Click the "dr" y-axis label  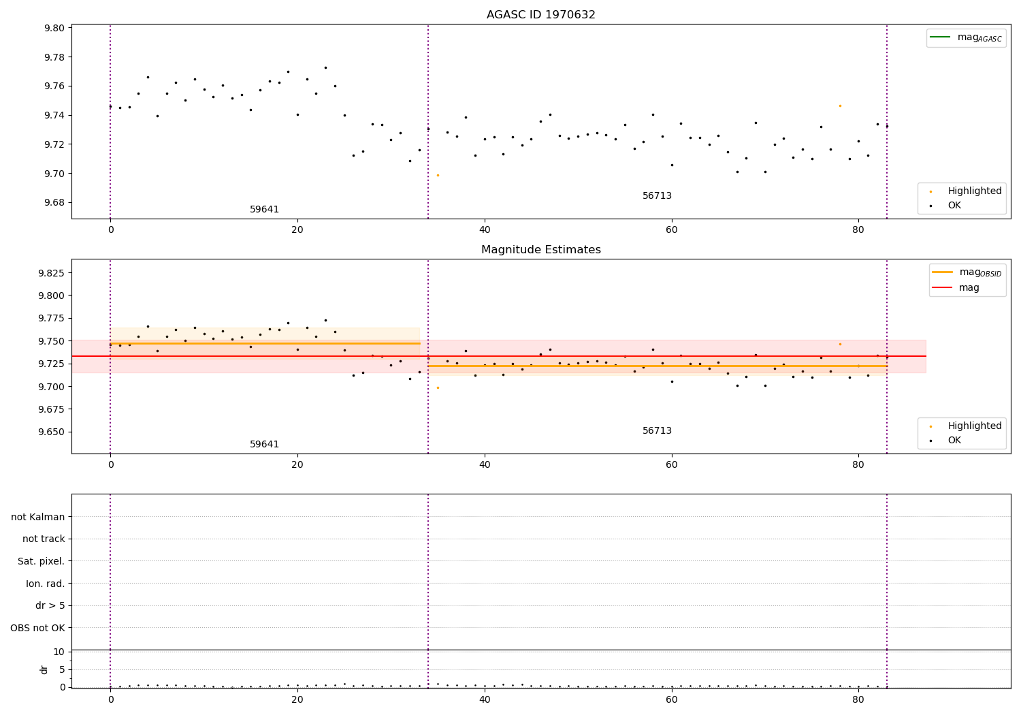click(44, 669)
